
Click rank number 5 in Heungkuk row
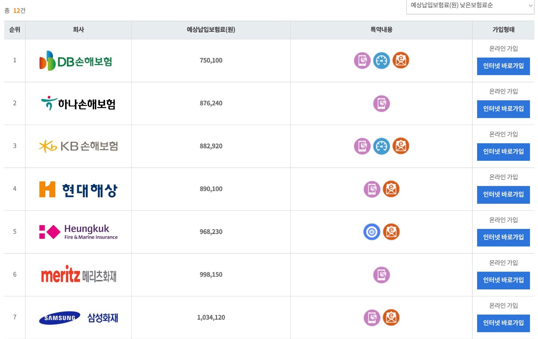tap(15, 232)
